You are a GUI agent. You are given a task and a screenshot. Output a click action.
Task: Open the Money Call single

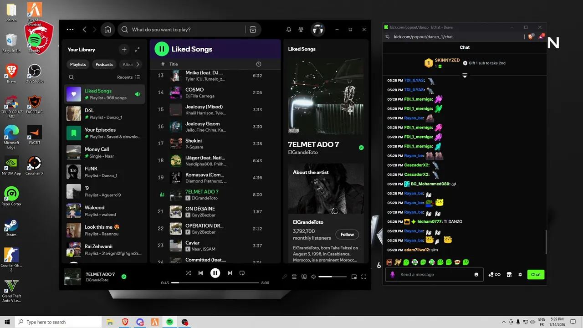(x=104, y=153)
